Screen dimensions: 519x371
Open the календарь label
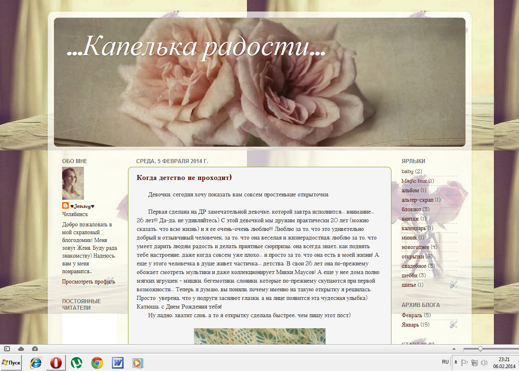pyautogui.click(x=414, y=228)
